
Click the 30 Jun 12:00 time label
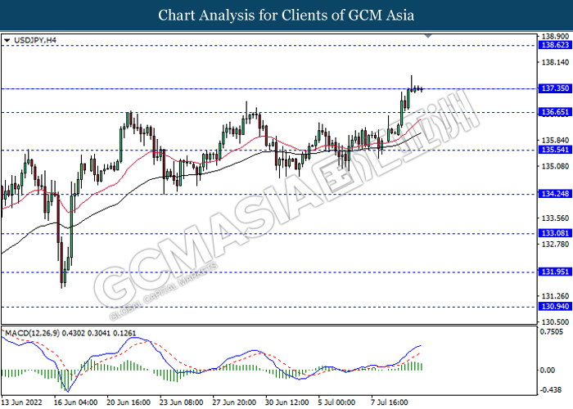tap(286, 402)
